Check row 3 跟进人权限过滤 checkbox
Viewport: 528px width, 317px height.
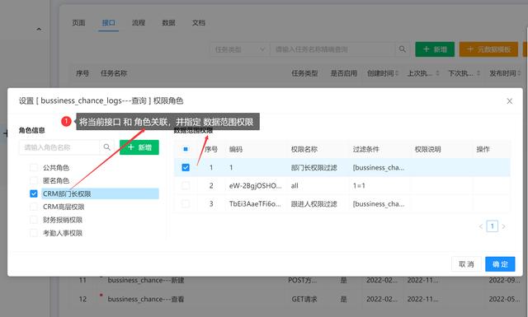[x=186, y=203]
